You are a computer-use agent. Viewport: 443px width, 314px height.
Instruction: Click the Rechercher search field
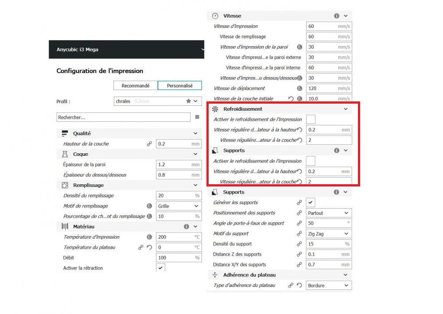pos(124,117)
